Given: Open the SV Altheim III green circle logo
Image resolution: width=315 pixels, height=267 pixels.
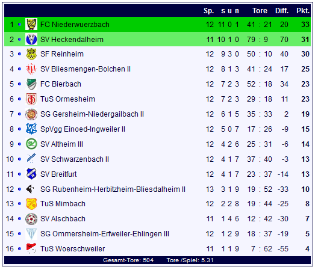Looking at the screenshot, I should (x=31, y=144).
